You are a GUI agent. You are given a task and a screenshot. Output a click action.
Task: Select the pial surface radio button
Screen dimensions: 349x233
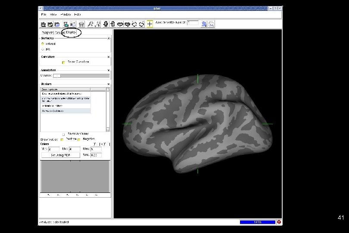click(x=43, y=49)
